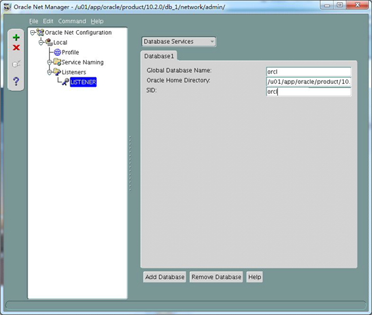Open the Help menu
Image resolution: width=372 pixels, height=315 pixels.
point(97,21)
